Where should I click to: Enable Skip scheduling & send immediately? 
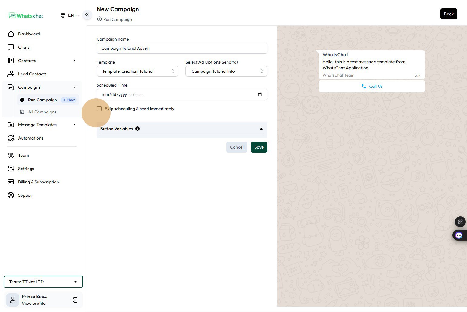pos(99,109)
